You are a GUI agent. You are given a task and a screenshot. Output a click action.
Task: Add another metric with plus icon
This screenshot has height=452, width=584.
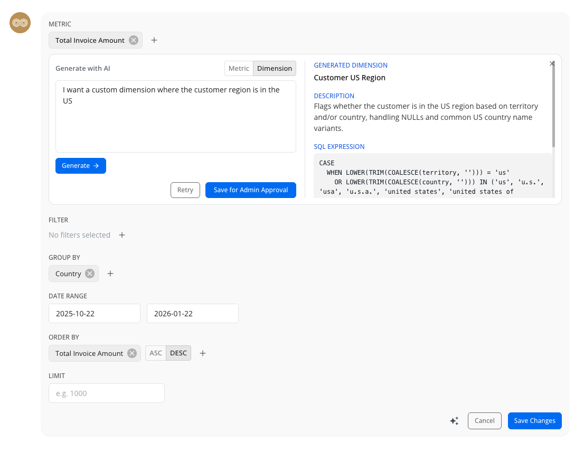(x=154, y=40)
